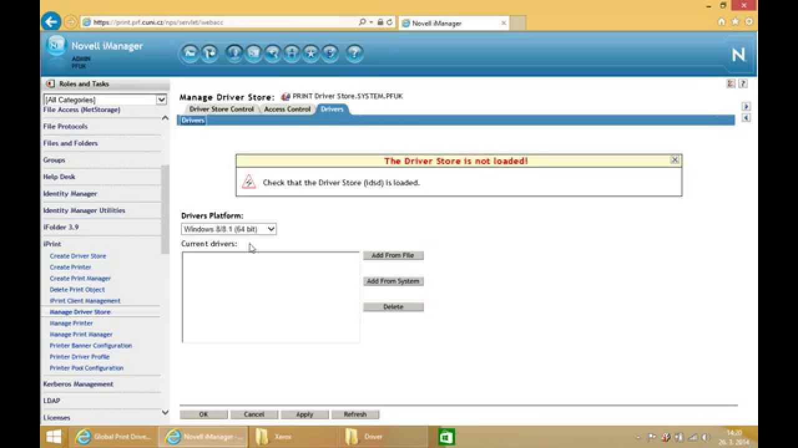
Task: Open Create Print Manager link
Action: pyautogui.click(x=80, y=278)
